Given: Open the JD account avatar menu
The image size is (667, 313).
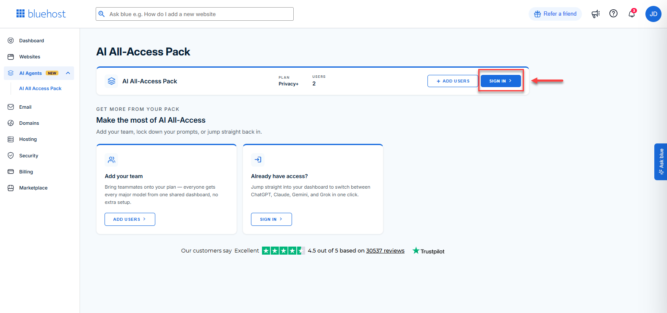Looking at the screenshot, I should (653, 14).
